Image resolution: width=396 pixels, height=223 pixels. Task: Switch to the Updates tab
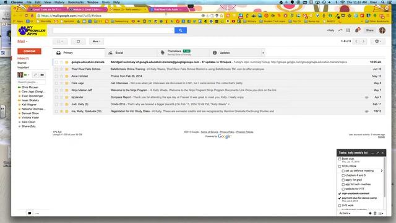coord(235,53)
